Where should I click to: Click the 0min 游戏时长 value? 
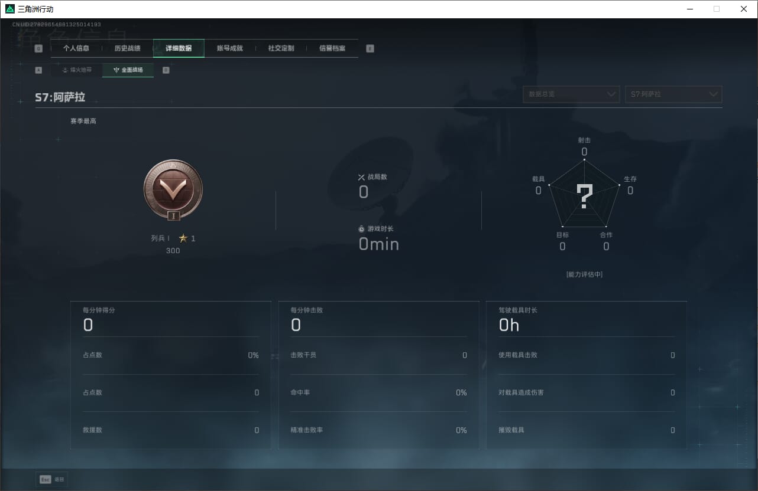click(x=379, y=244)
